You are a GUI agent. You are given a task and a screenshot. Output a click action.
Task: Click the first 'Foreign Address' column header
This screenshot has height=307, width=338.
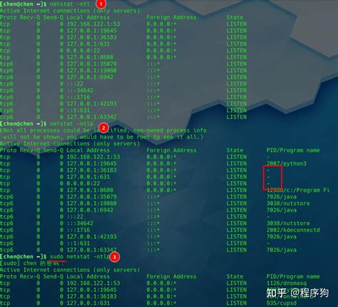[x=171, y=17]
